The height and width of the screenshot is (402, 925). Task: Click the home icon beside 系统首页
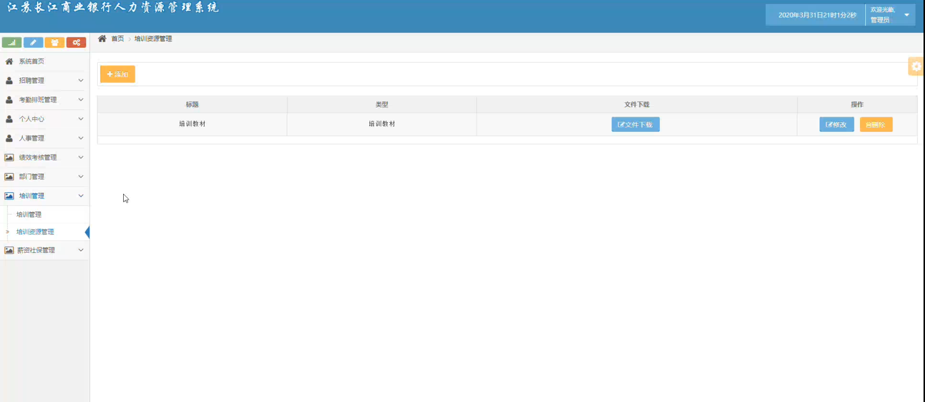click(9, 61)
